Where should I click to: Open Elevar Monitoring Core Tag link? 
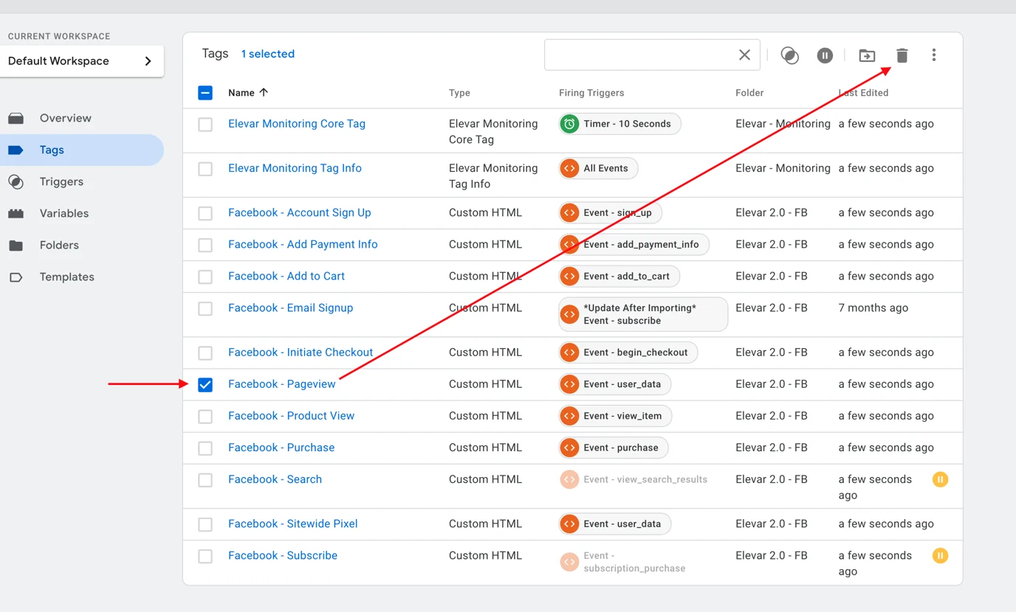click(x=297, y=124)
